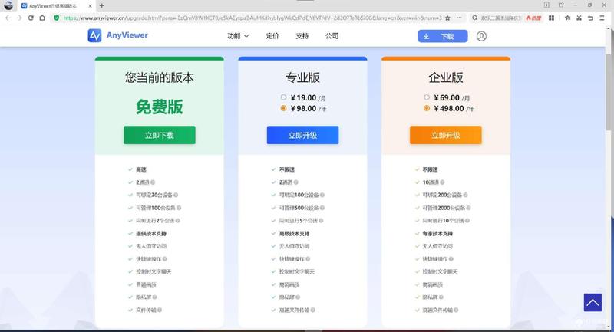Click the URL address bar

pos(251,18)
